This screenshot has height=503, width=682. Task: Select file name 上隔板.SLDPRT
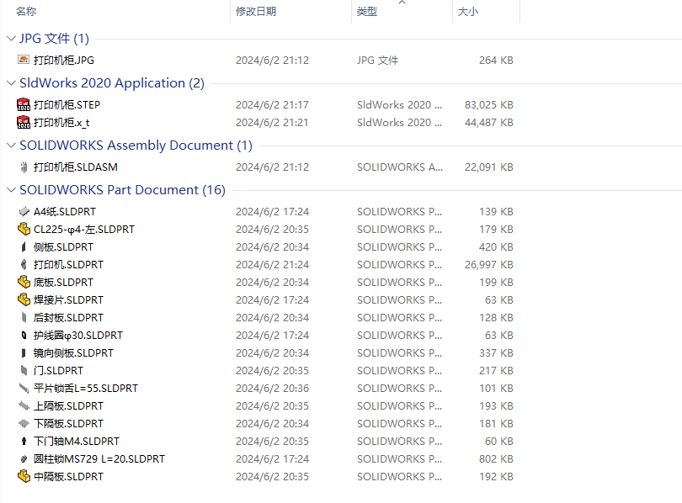(x=69, y=406)
